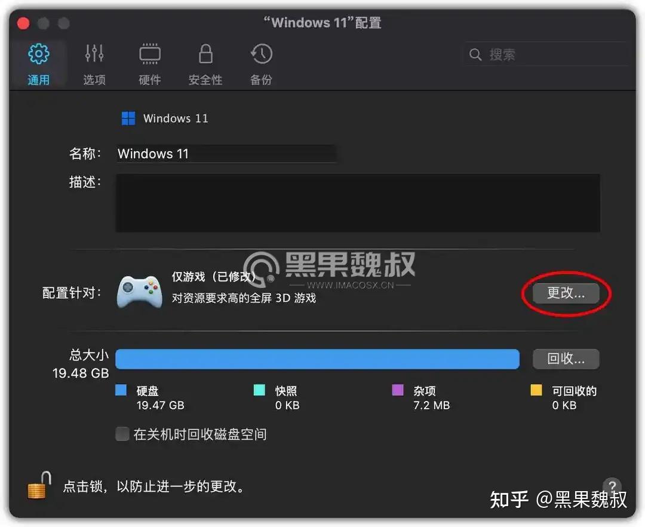The height and width of the screenshot is (527, 645).
Task: Click the blue 硬盘 legend swatch
Action: (121, 391)
